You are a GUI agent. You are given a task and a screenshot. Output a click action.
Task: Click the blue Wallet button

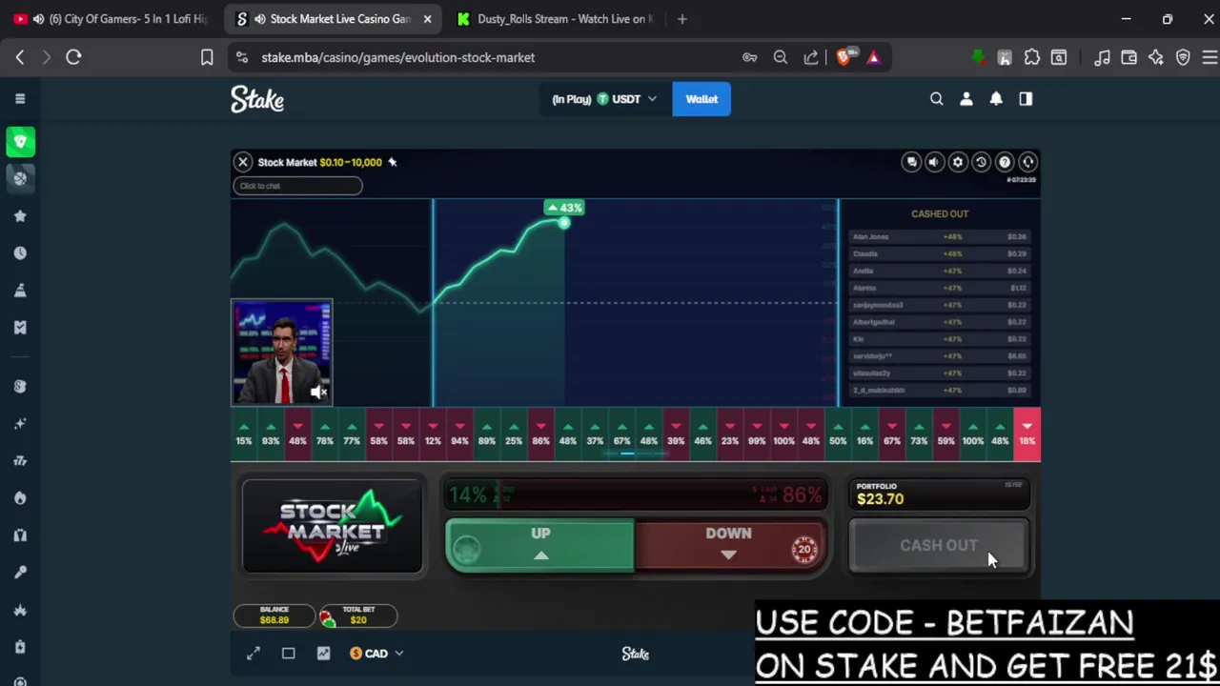tap(701, 99)
